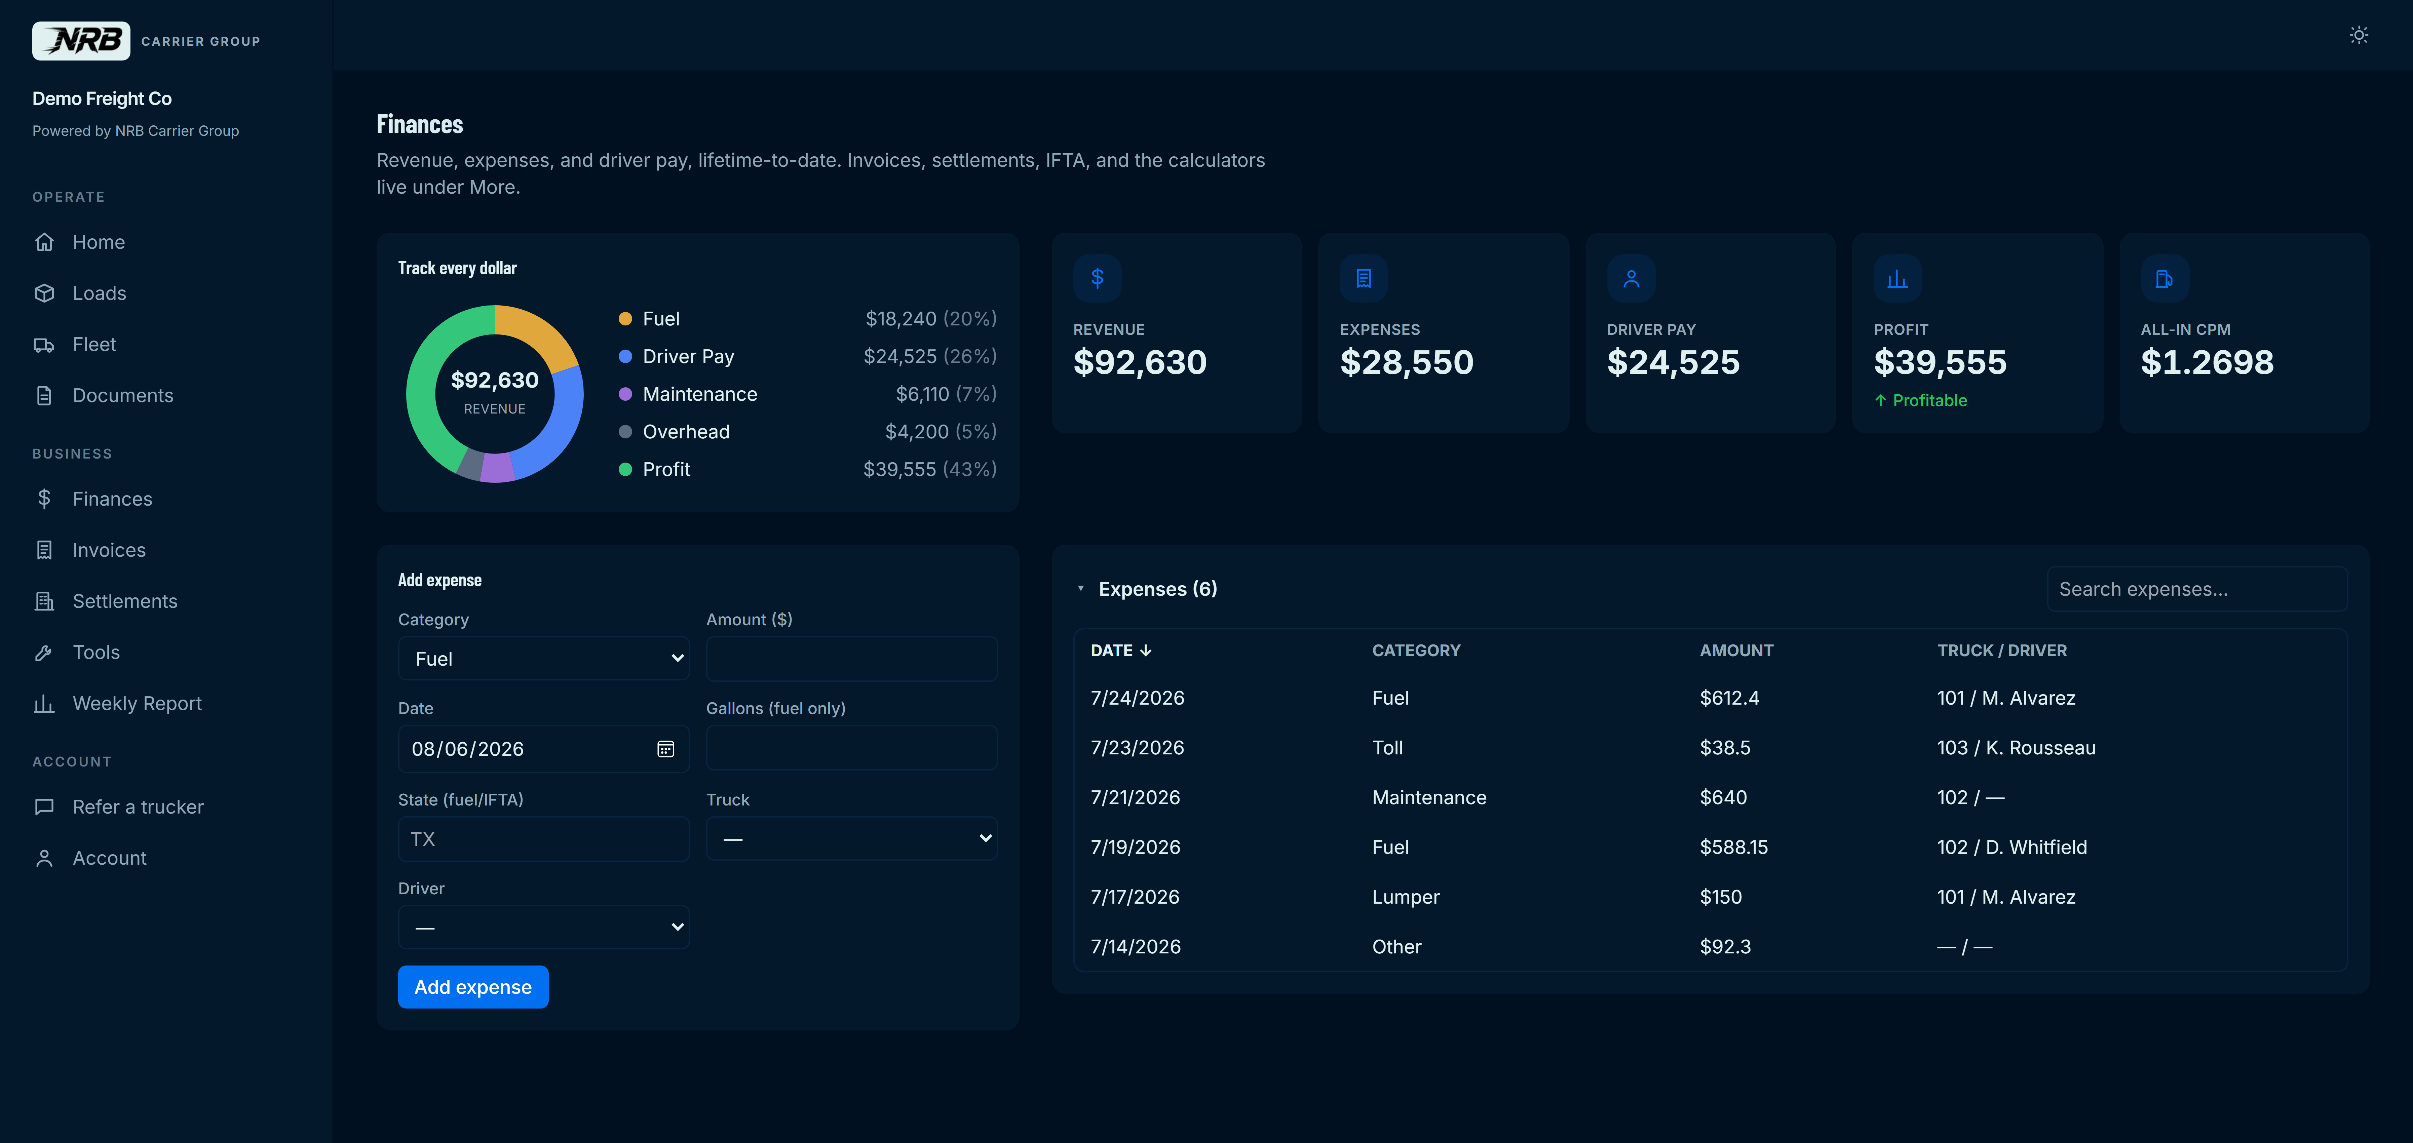
Task: Sort expenses by the Date column
Action: pyautogui.click(x=1120, y=651)
